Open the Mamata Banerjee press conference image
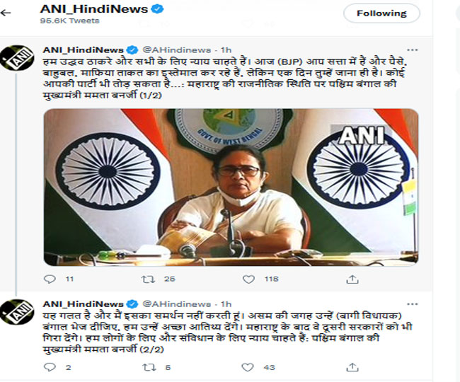Screen dimensions: 460x382 click(231, 187)
